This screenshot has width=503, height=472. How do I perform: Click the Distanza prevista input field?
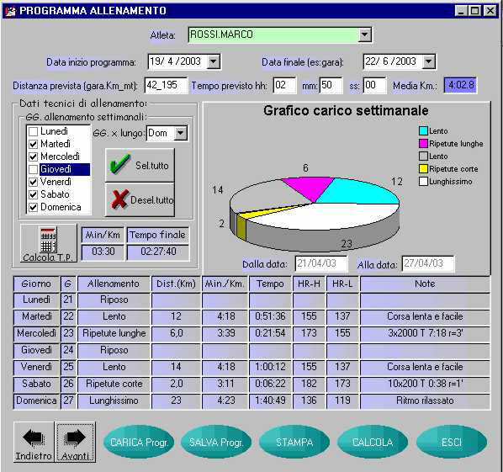166,85
